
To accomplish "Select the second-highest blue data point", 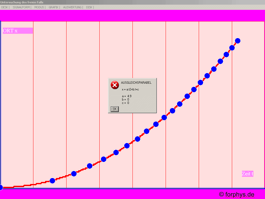I will click(232, 48).
